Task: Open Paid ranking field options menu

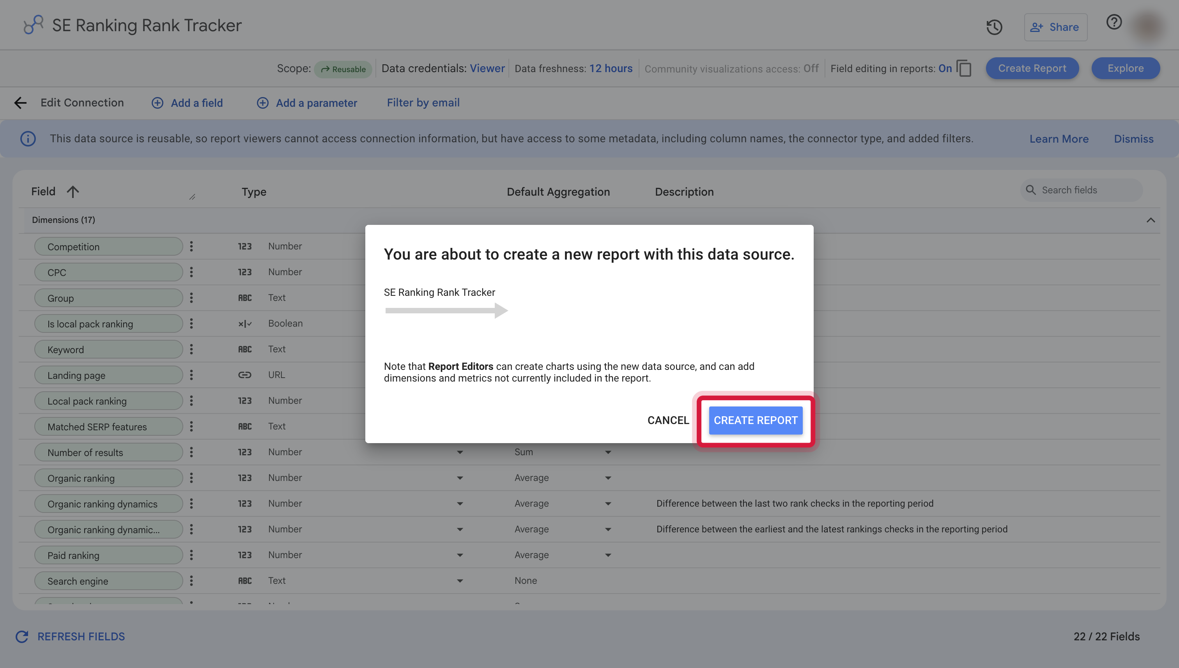Action: tap(191, 555)
